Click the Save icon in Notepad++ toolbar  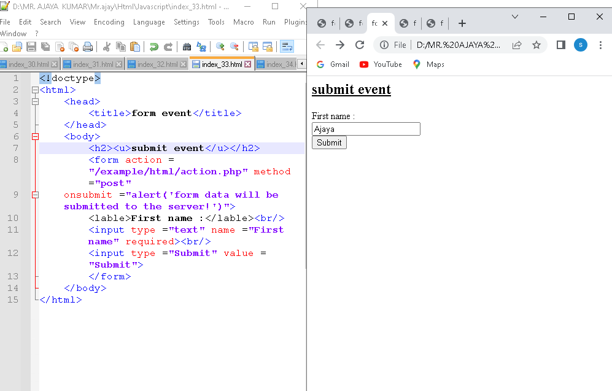[x=31, y=47]
